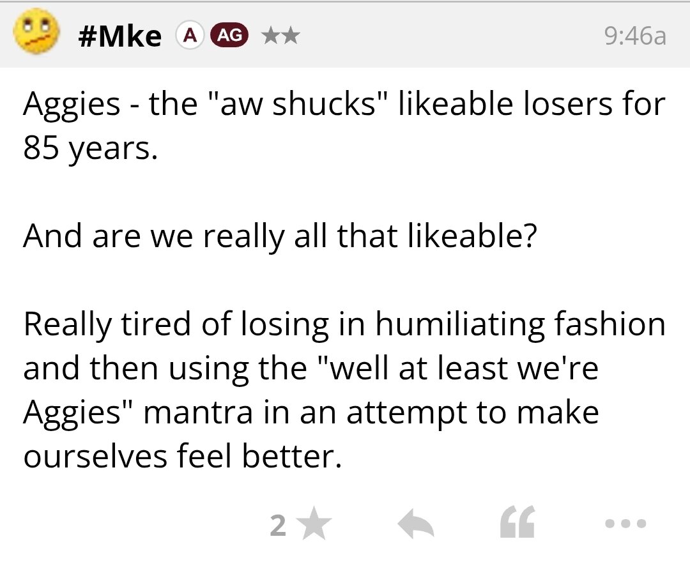690x569 pixels.
Task: Click the first star in the user rating
Action: tap(272, 36)
